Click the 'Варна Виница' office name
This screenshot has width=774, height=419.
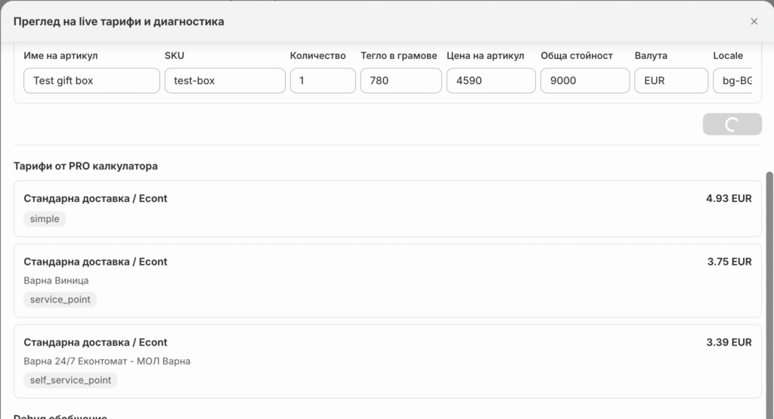click(56, 281)
